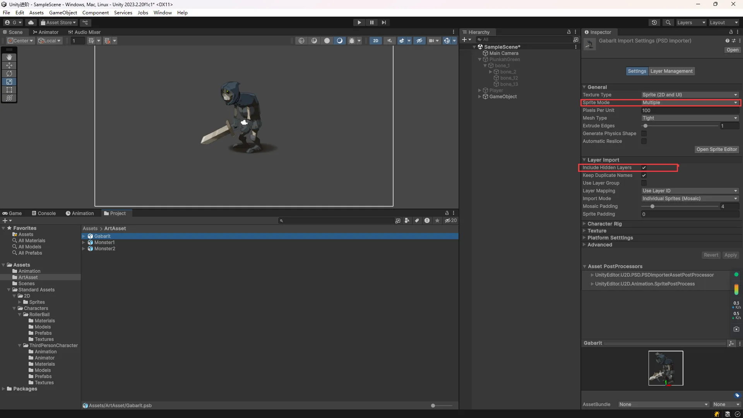The width and height of the screenshot is (743, 418).
Task: Open Unity Cloud icon in toolbar
Action: coord(31,22)
